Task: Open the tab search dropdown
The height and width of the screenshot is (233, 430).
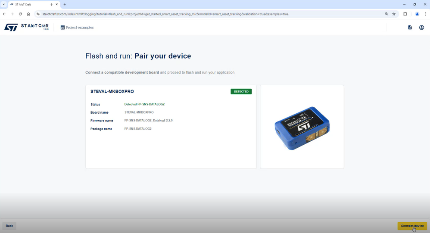Action: tap(3, 4)
